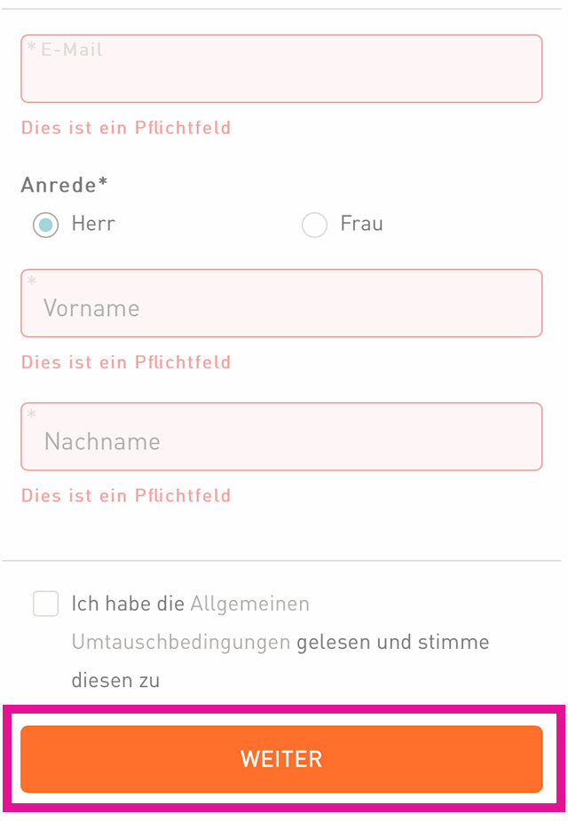Viewport: 568px width, 821px height.
Task: Click the asterisk inside the Vorname field
Action: click(x=32, y=282)
